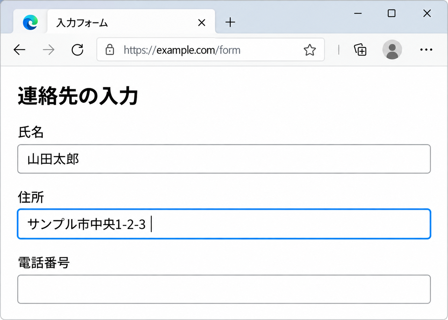Go back using the back arrow
Viewport: 448px width, 320px height.
coord(20,50)
